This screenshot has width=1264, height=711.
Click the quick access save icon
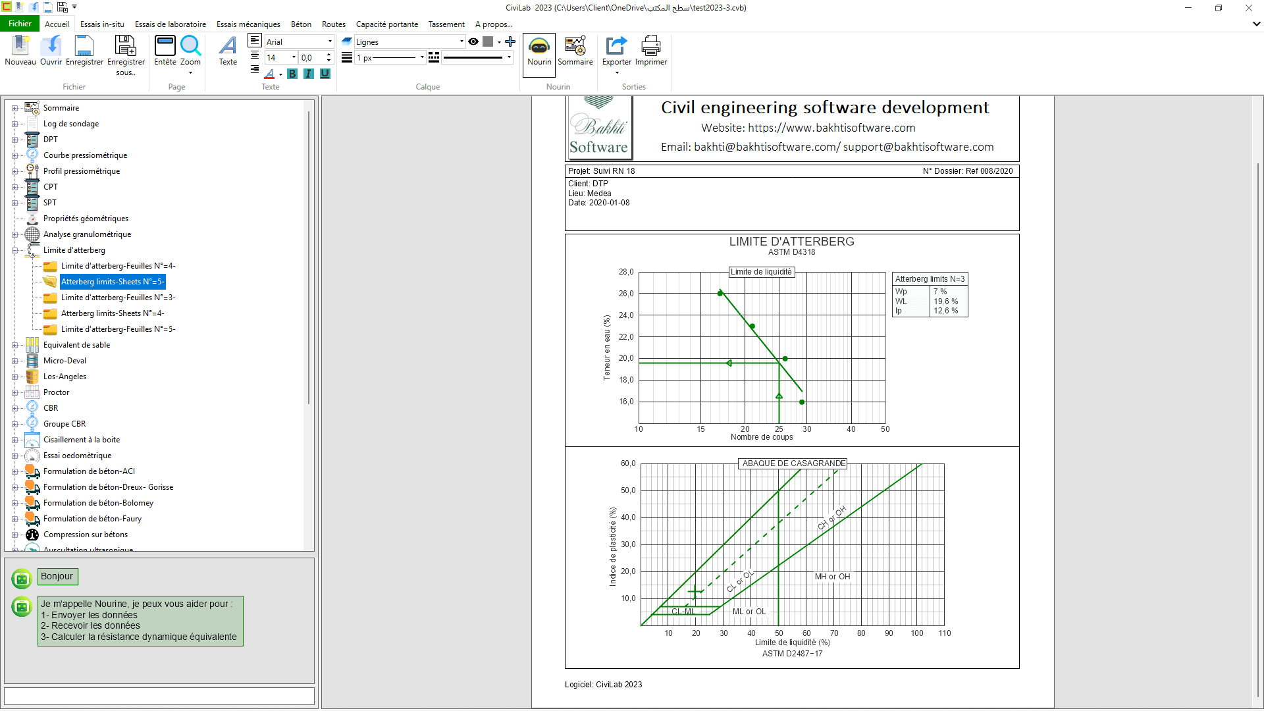point(48,7)
